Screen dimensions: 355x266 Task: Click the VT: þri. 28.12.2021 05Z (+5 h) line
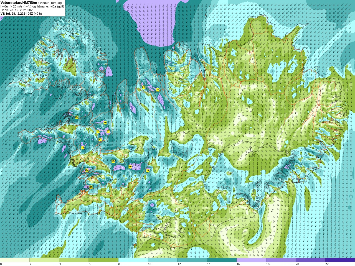21,14
